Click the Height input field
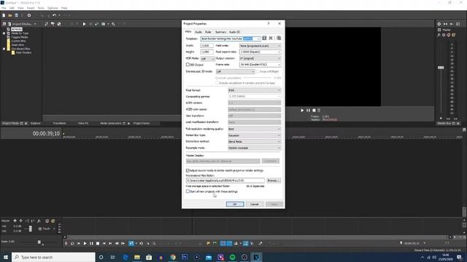 [x=207, y=52]
